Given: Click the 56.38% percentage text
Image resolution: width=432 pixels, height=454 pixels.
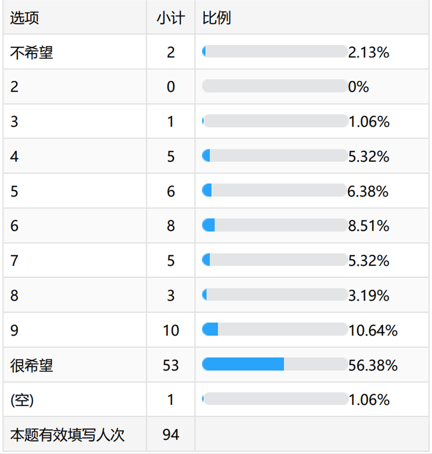Looking at the screenshot, I should pyautogui.click(x=373, y=365).
